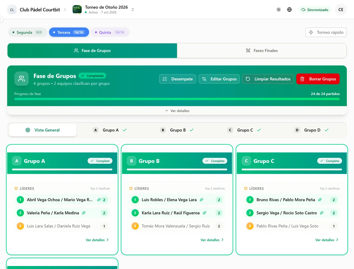Click the Sincronizado sync status badge
354x269 pixels.
[x=315, y=10]
